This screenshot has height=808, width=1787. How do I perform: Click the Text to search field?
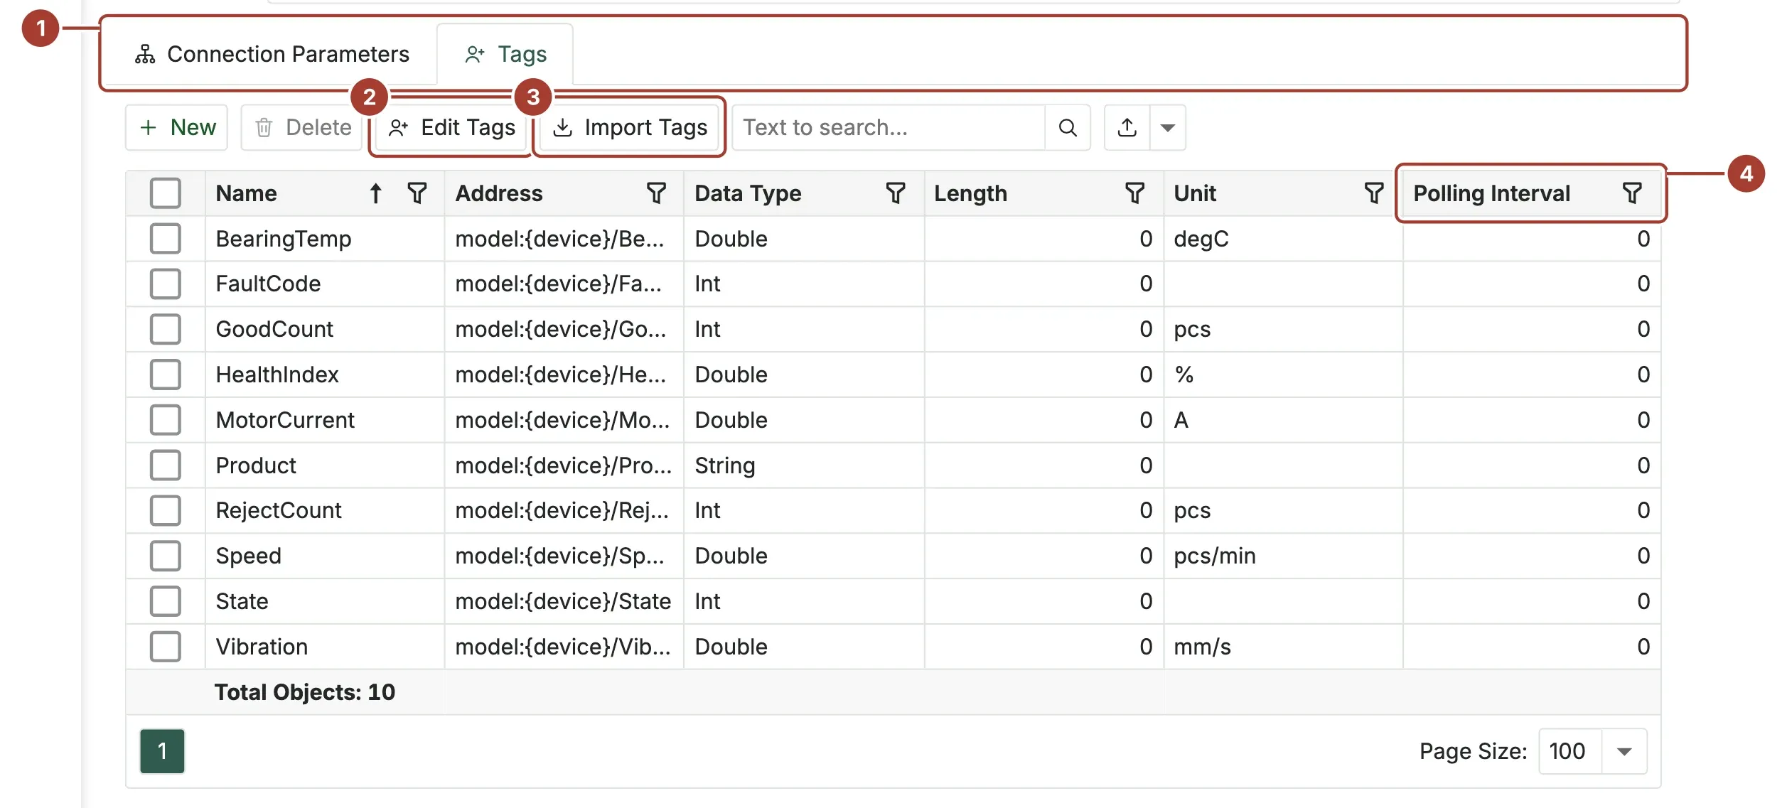point(889,127)
